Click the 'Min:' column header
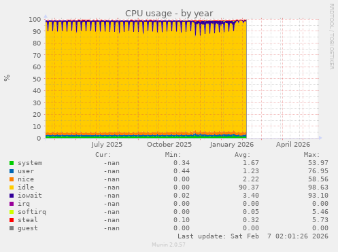This screenshot has width=338, height=252. point(173,155)
